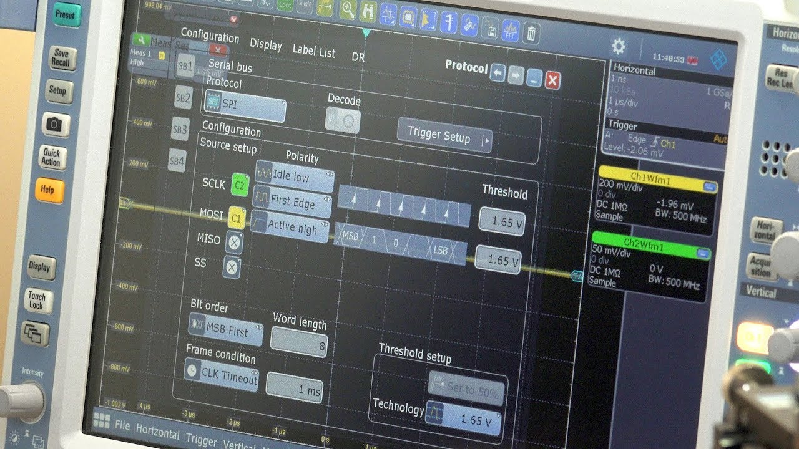Image resolution: width=799 pixels, height=449 pixels.
Task: Click the Protocol dialog back arrow
Action: (498, 74)
